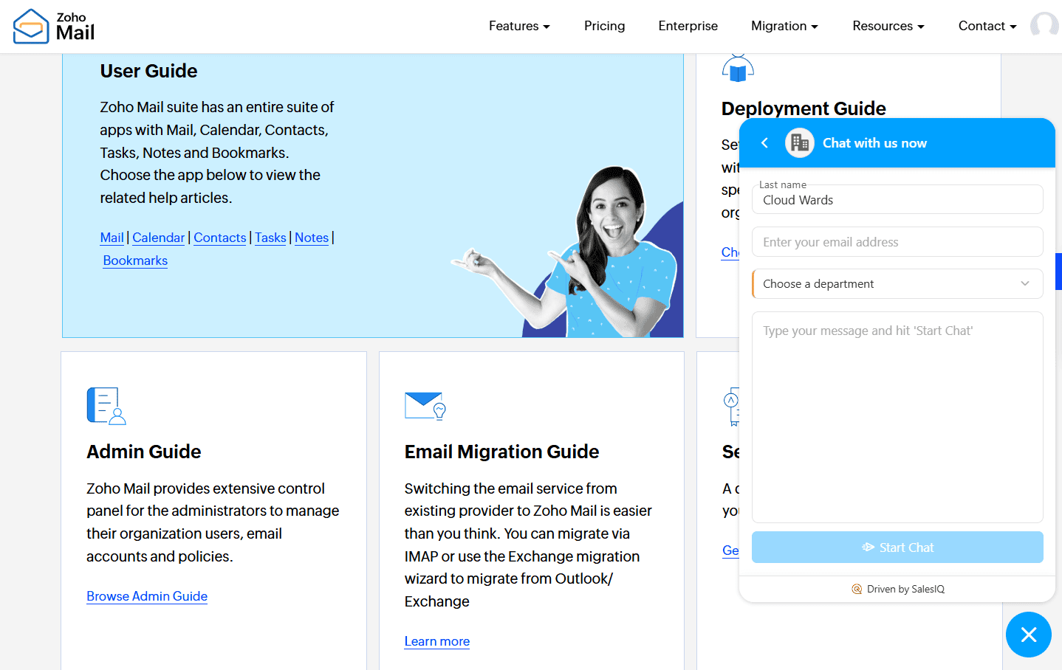Click the SalesIQ logo icon
Image resolution: width=1062 pixels, height=670 pixels.
coord(857,589)
